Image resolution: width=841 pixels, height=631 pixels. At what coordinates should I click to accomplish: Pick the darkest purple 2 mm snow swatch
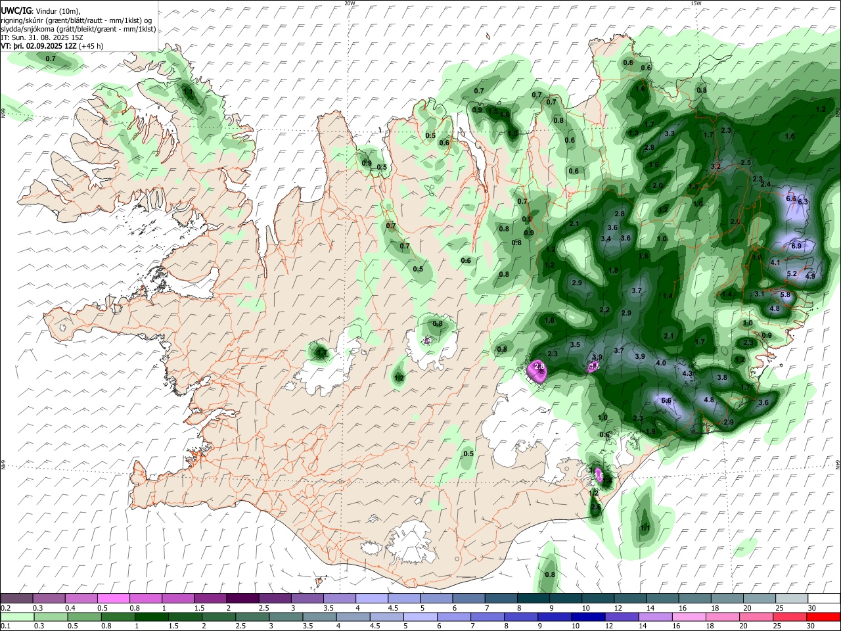[x=242, y=598]
